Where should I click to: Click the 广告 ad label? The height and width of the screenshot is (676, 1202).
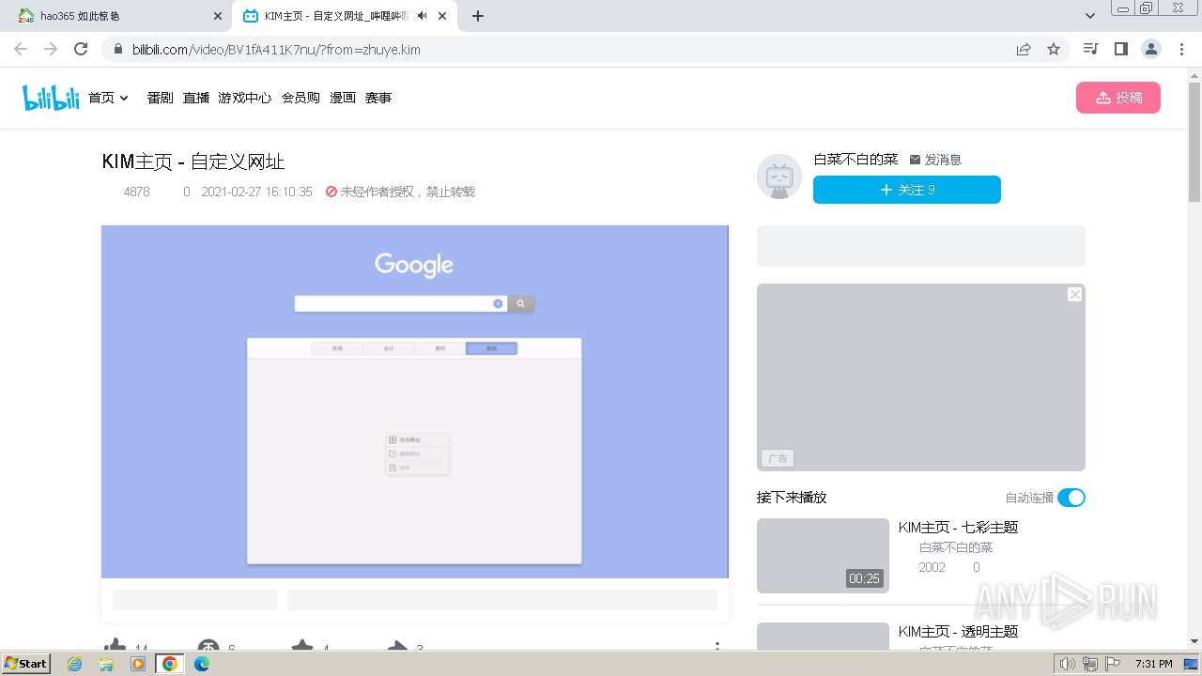[x=778, y=458]
